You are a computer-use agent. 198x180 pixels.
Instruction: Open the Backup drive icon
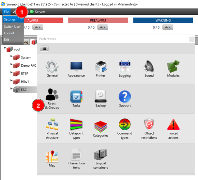coord(100,97)
